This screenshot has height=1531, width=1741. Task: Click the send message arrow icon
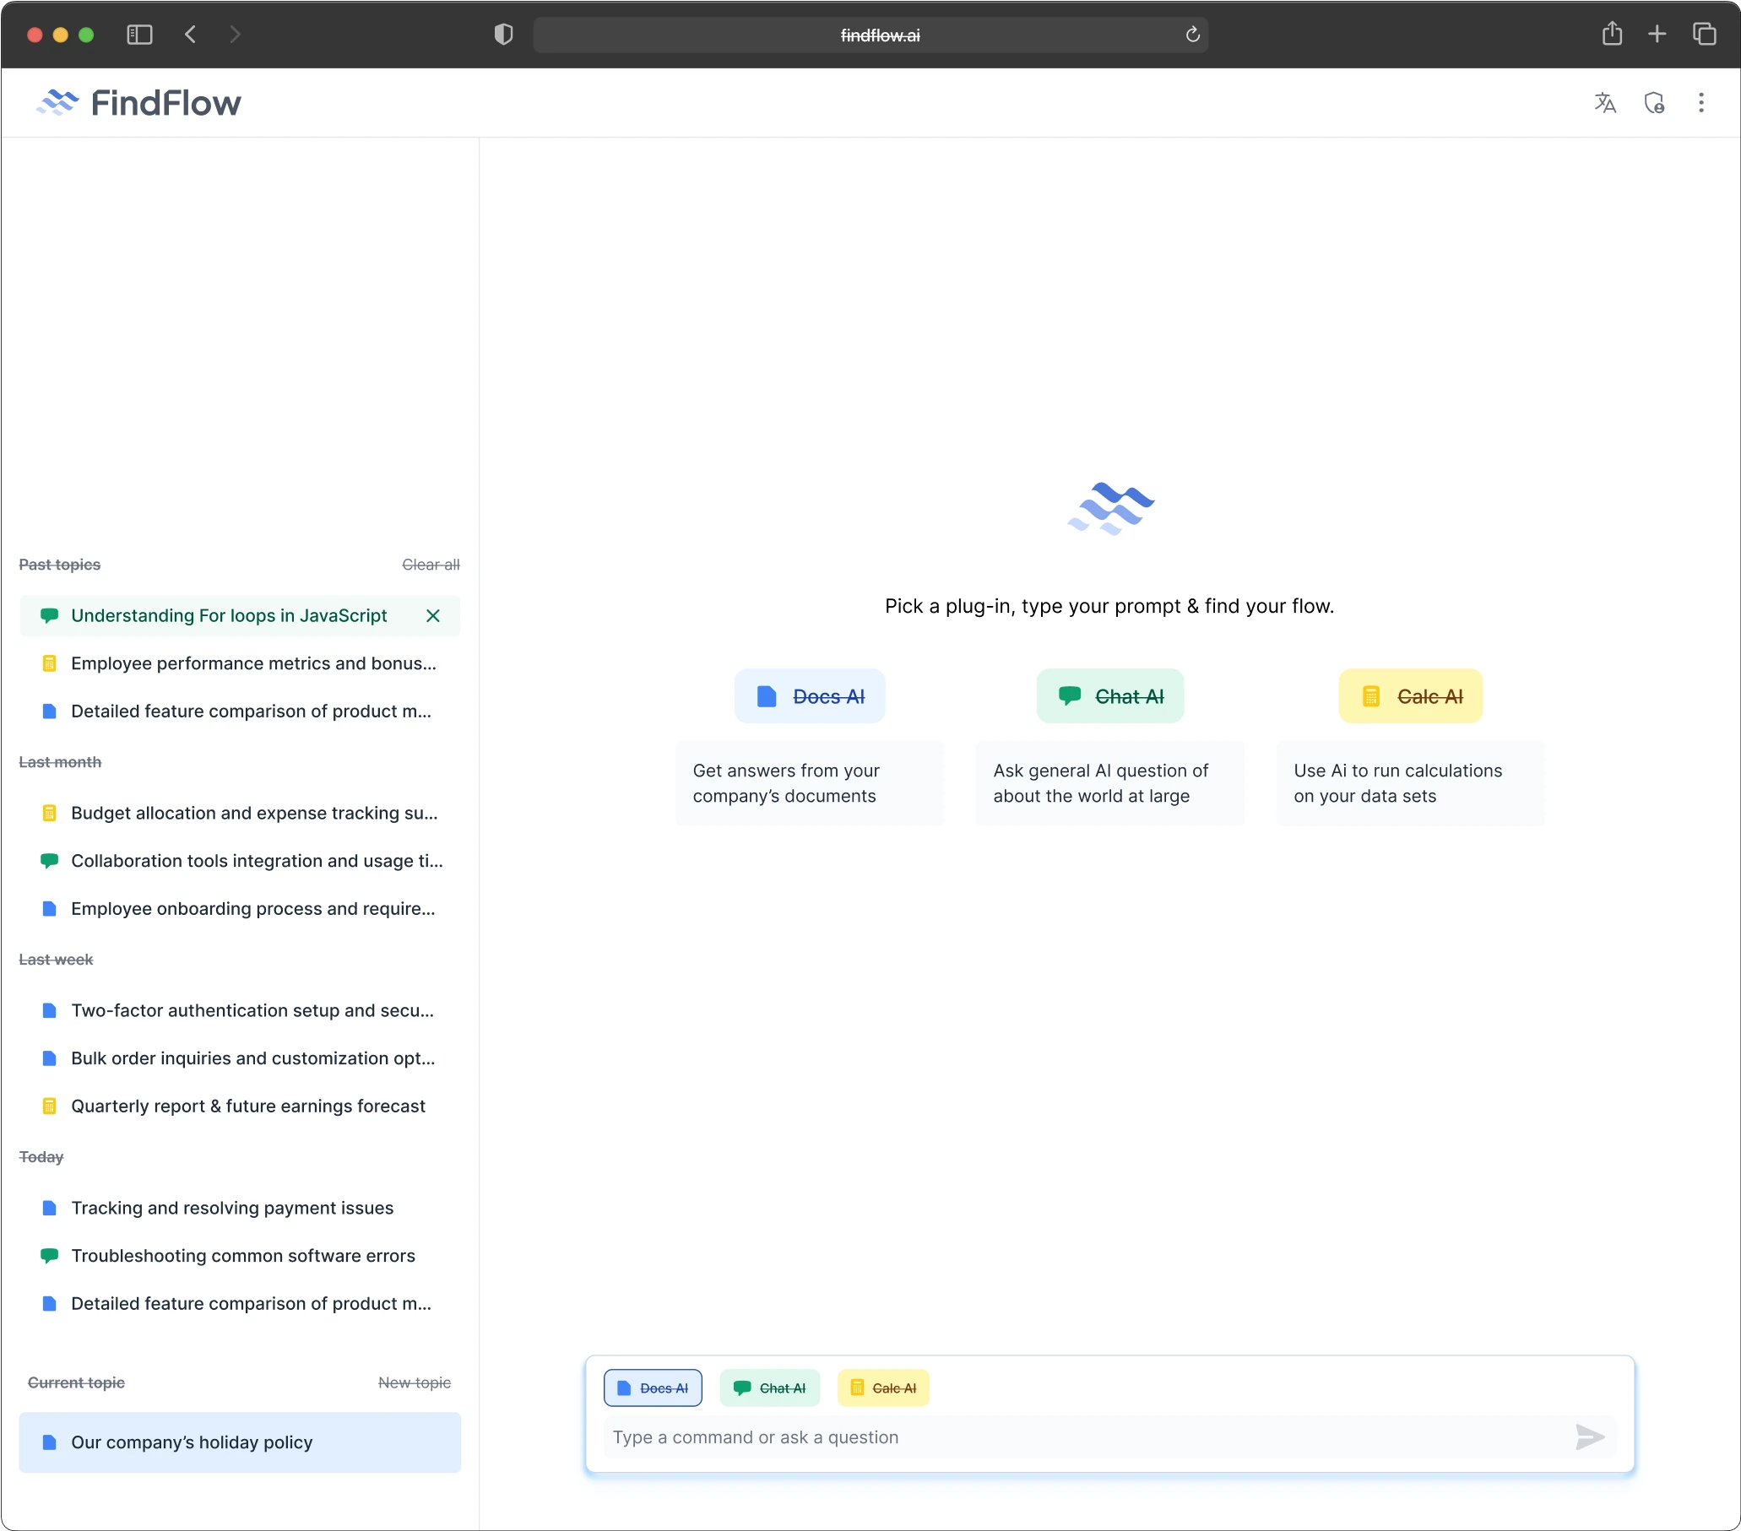click(1588, 1437)
